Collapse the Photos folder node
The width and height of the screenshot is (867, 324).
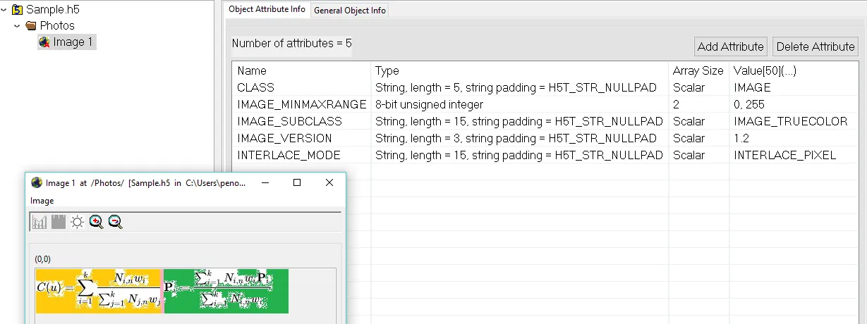pyautogui.click(x=18, y=25)
